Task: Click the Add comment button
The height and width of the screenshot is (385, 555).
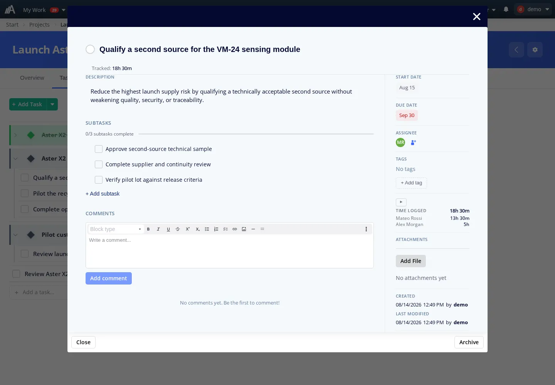Action: pyautogui.click(x=109, y=278)
